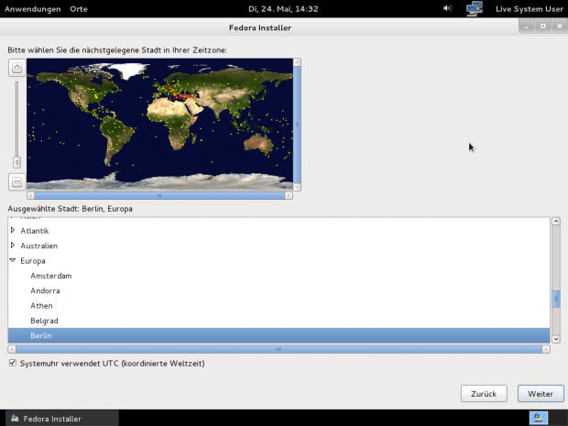568x426 pixels.
Task: Open the volume speaker icon in top panel
Action: pos(448,8)
